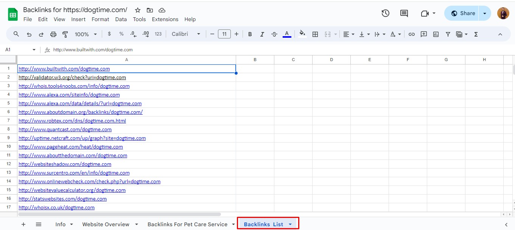Click the font size input field
This screenshot has width=515, height=230.
pos(224,34)
